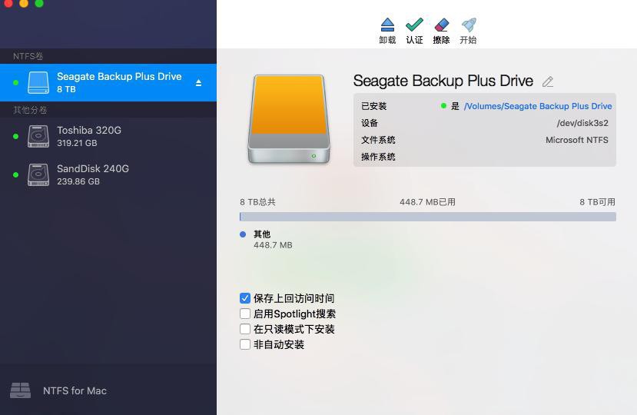
Task: Click the 239.86 GB size text
Action: (78, 181)
